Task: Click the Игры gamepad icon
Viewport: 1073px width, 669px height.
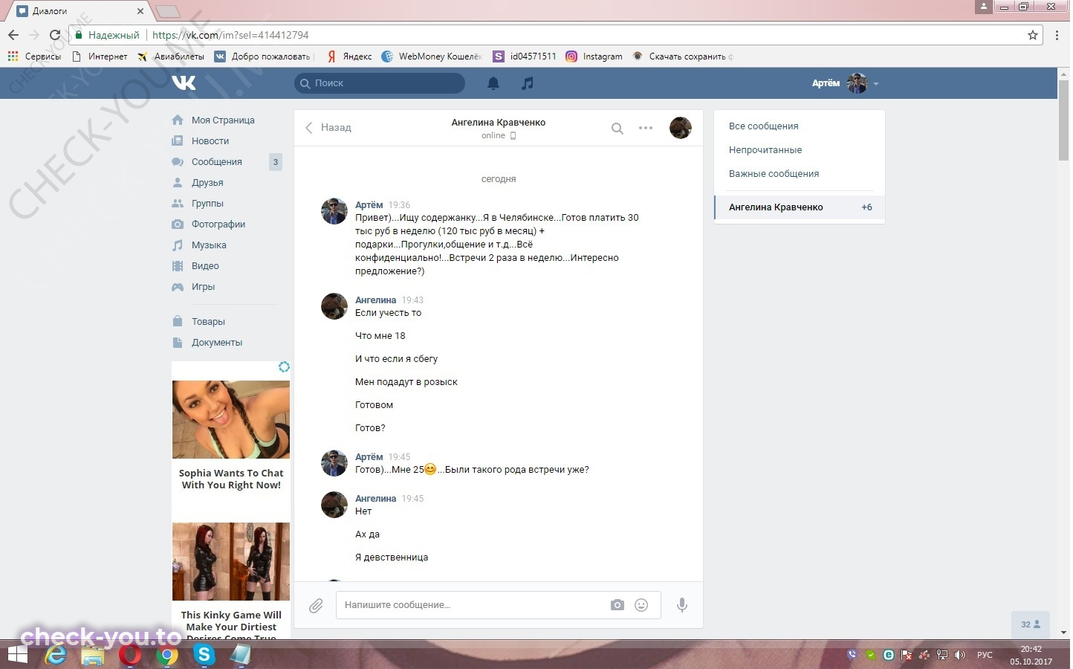Action: [178, 286]
